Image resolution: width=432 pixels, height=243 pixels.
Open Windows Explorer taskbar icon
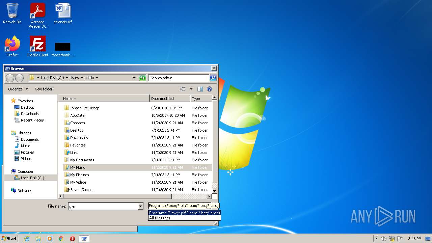point(38,239)
